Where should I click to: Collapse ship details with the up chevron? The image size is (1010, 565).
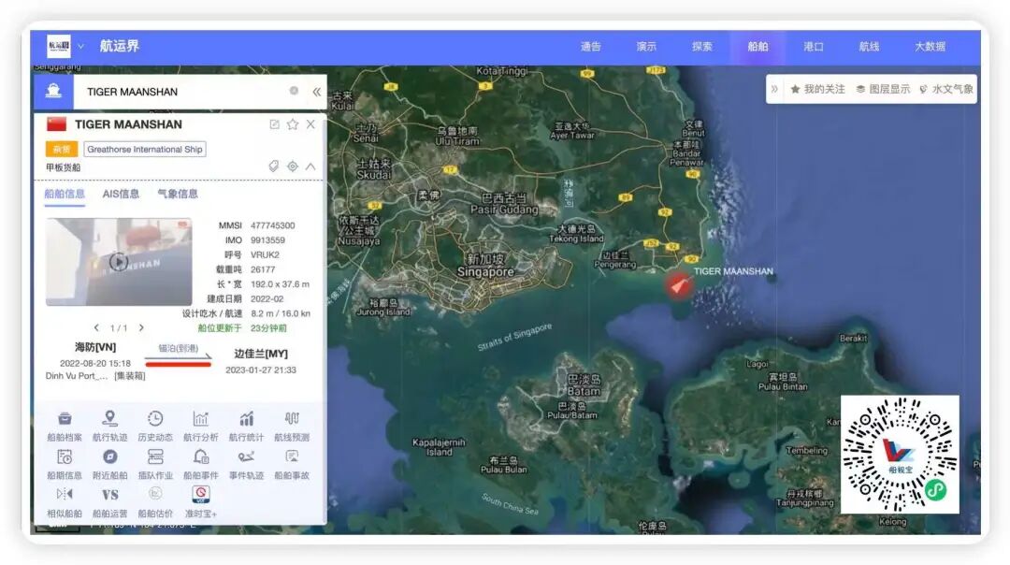point(310,167)
